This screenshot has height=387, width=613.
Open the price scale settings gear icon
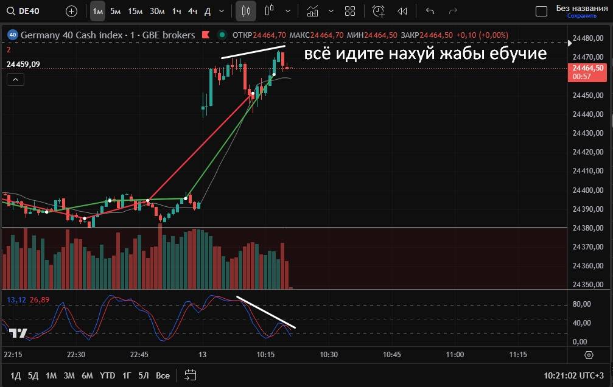click(589, 355)
